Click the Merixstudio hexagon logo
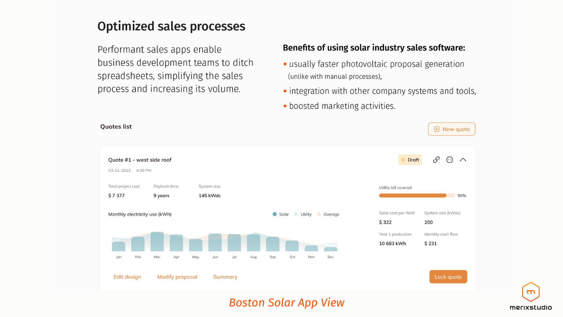 530,292
